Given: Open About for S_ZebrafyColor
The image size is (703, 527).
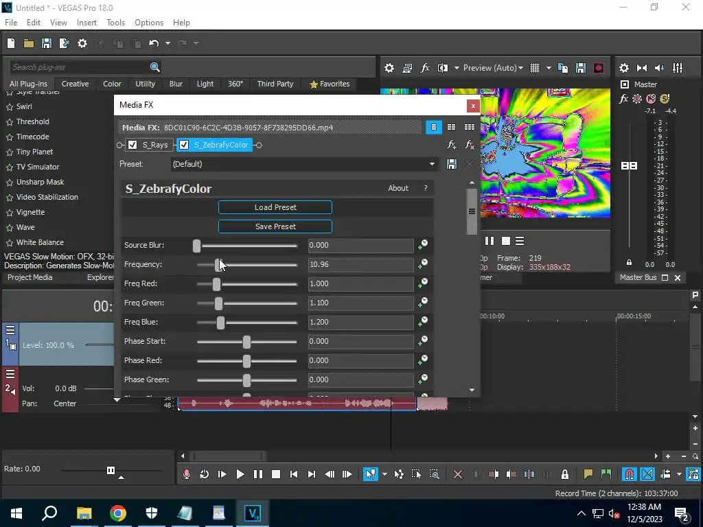Looking at the screenshot, I should pos(398,188).
